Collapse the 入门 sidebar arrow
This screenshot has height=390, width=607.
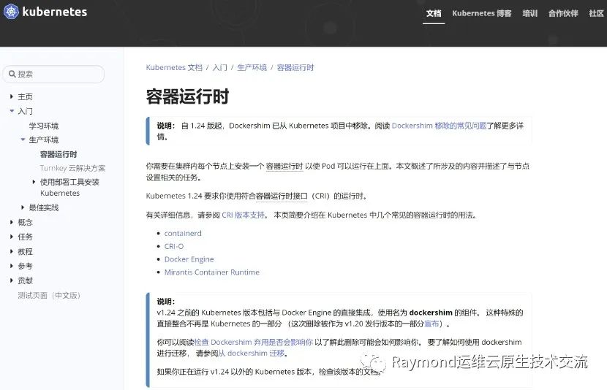pos(12,111)
